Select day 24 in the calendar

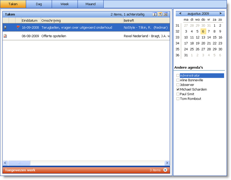click(186, 49)
